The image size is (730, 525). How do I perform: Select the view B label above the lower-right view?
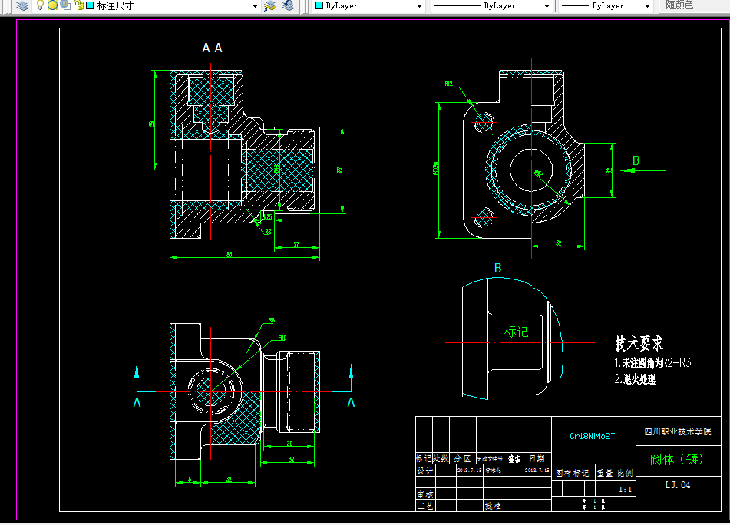[497, 268]
